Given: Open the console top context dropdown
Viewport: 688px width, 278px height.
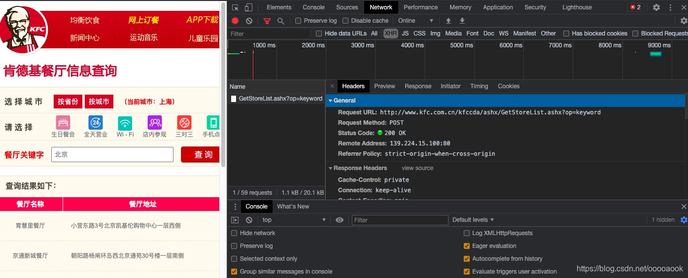Looking at the screenshot, I should (x=294, y=220).
